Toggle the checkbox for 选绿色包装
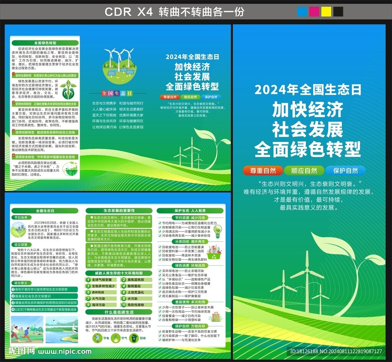Viewport: 392px width, 362px height. pyautogui.click(x=160, y=287)
